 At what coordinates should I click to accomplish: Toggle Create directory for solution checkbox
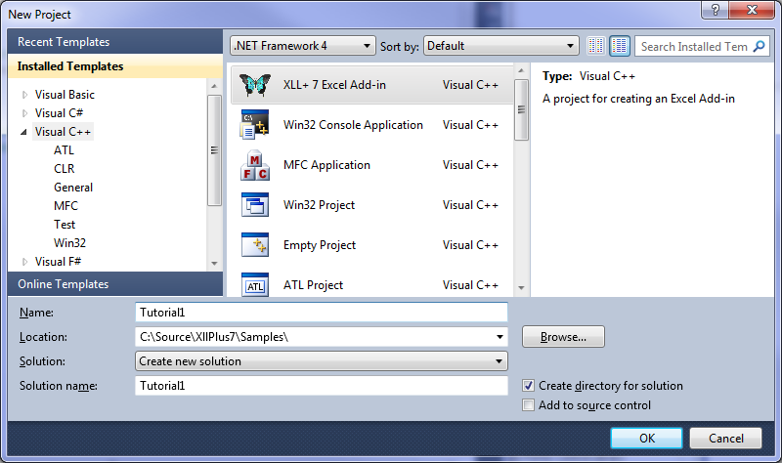528,385
